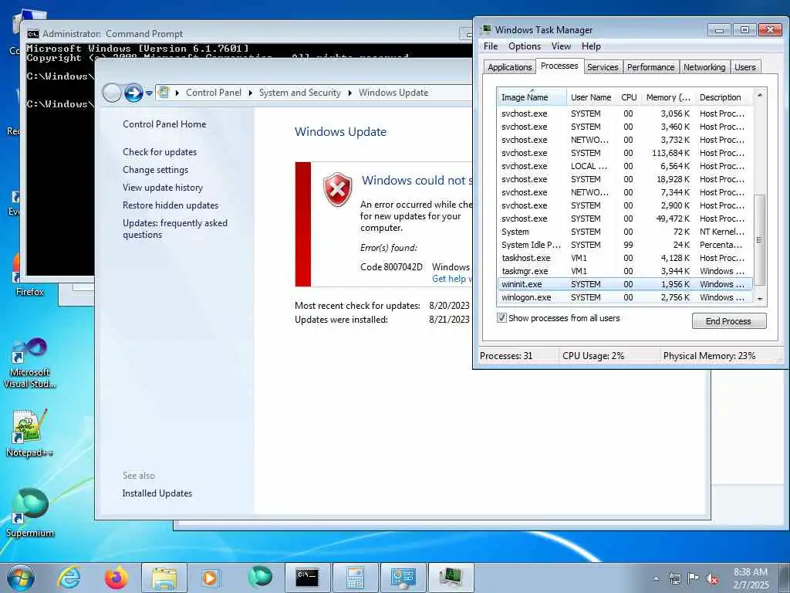
Task: Open the Notepad++ desktop shortcut
Action: (x=30, y=432)
